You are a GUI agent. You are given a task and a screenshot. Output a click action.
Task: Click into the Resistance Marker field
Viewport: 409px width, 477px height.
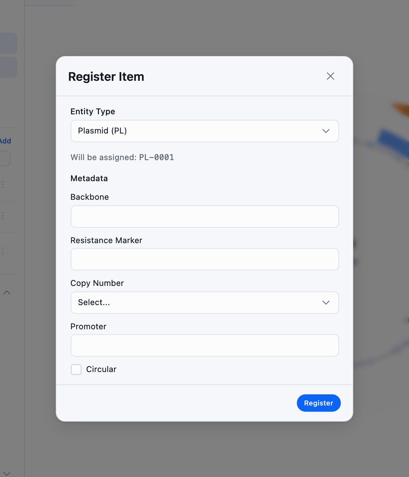pyautogui.click(x=204, y=259)
